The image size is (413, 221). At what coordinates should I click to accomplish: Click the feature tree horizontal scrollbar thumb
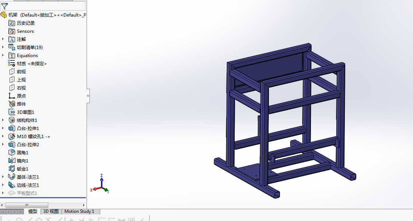pos(27,205)
